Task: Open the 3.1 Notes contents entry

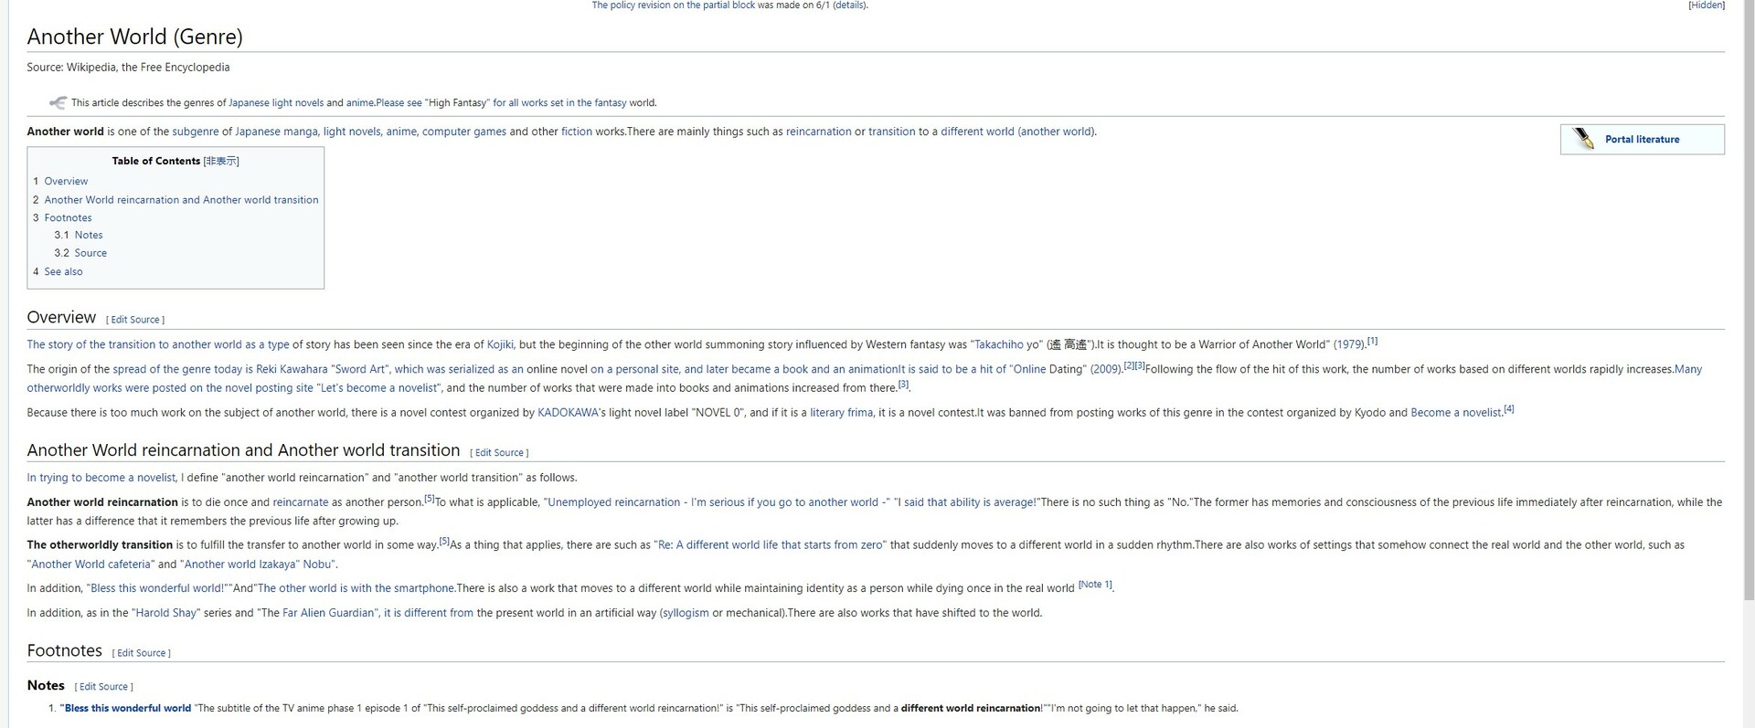Action: click(88, 235)
